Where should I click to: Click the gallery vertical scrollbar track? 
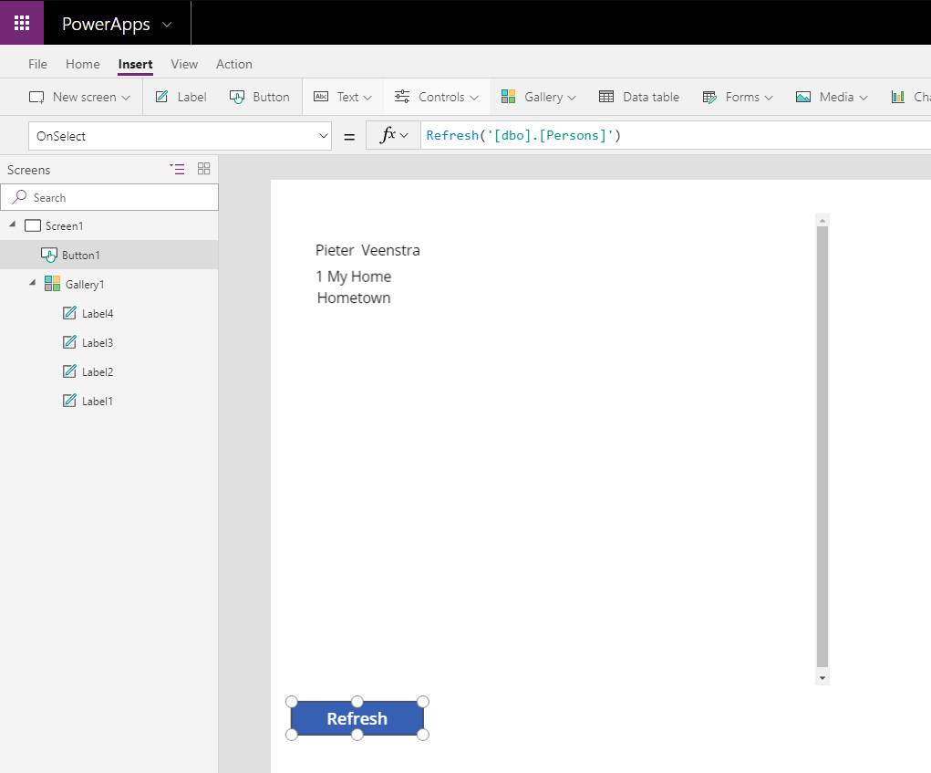[822, 447]
